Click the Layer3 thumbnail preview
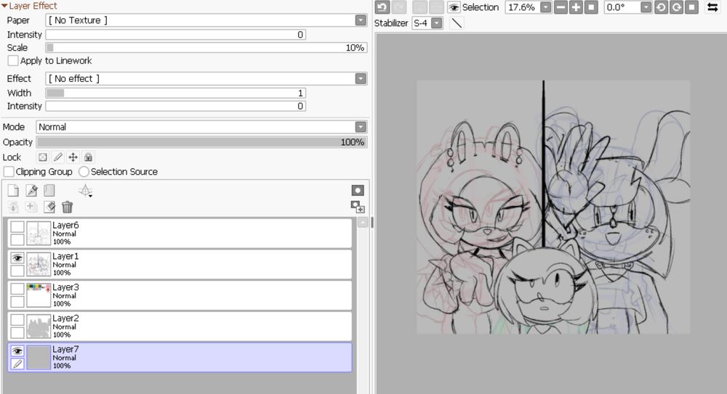The width and height of the screenshot is (727, 394). 39,295
